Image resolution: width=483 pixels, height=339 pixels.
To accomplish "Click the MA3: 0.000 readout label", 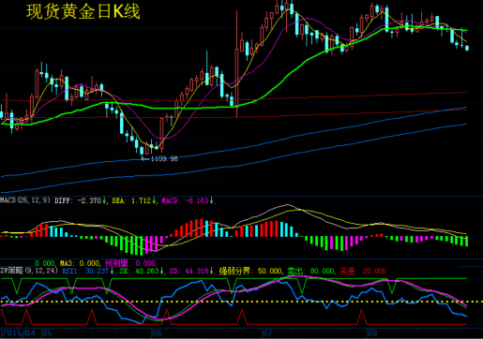I will tap(80, 263).
